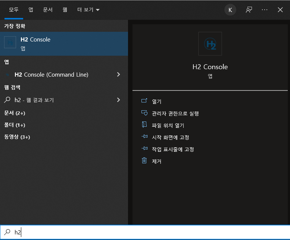This screenshot has height=240, width=290.
Task: Choose 관리자 권한으로 실행
Action: [175, 113]
